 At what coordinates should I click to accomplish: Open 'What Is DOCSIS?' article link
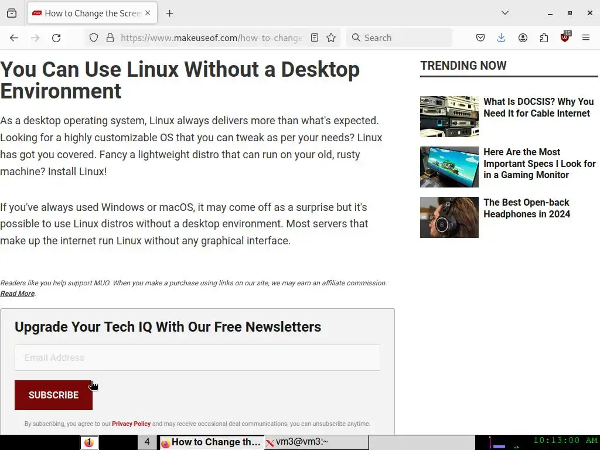tap(538, 108)
